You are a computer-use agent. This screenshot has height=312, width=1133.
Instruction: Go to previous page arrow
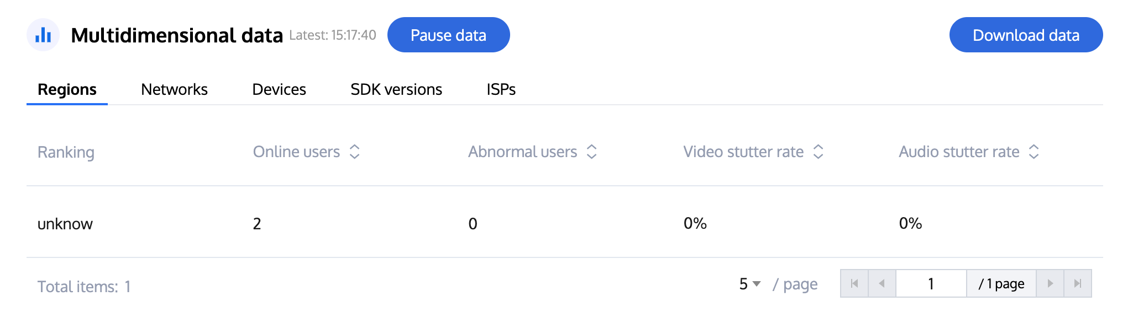click(x=882, y=283)
